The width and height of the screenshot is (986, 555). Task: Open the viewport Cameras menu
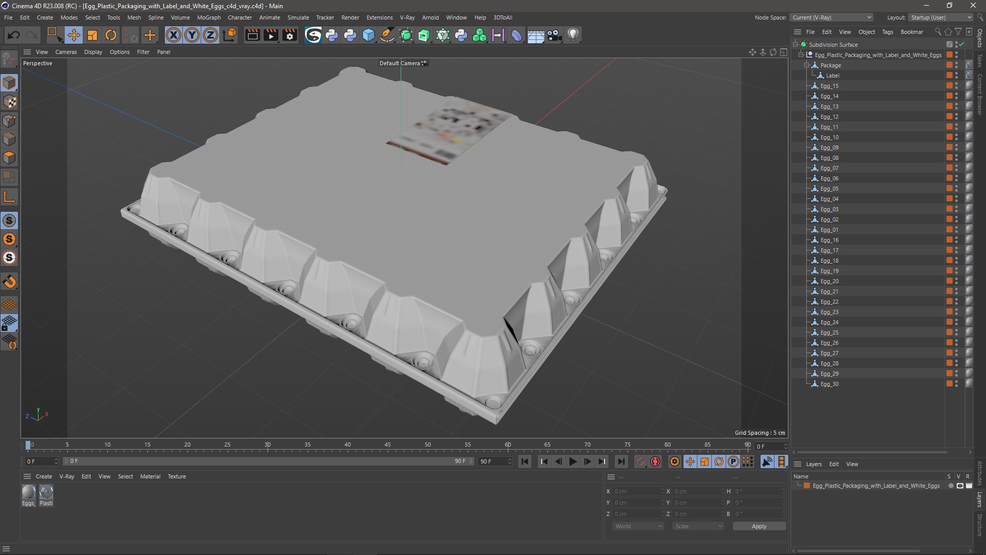point(66,52)
